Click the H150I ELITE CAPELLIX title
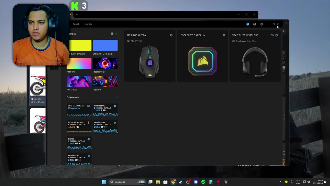This screenshot has width=330, height=186. (x=192, y=35)
